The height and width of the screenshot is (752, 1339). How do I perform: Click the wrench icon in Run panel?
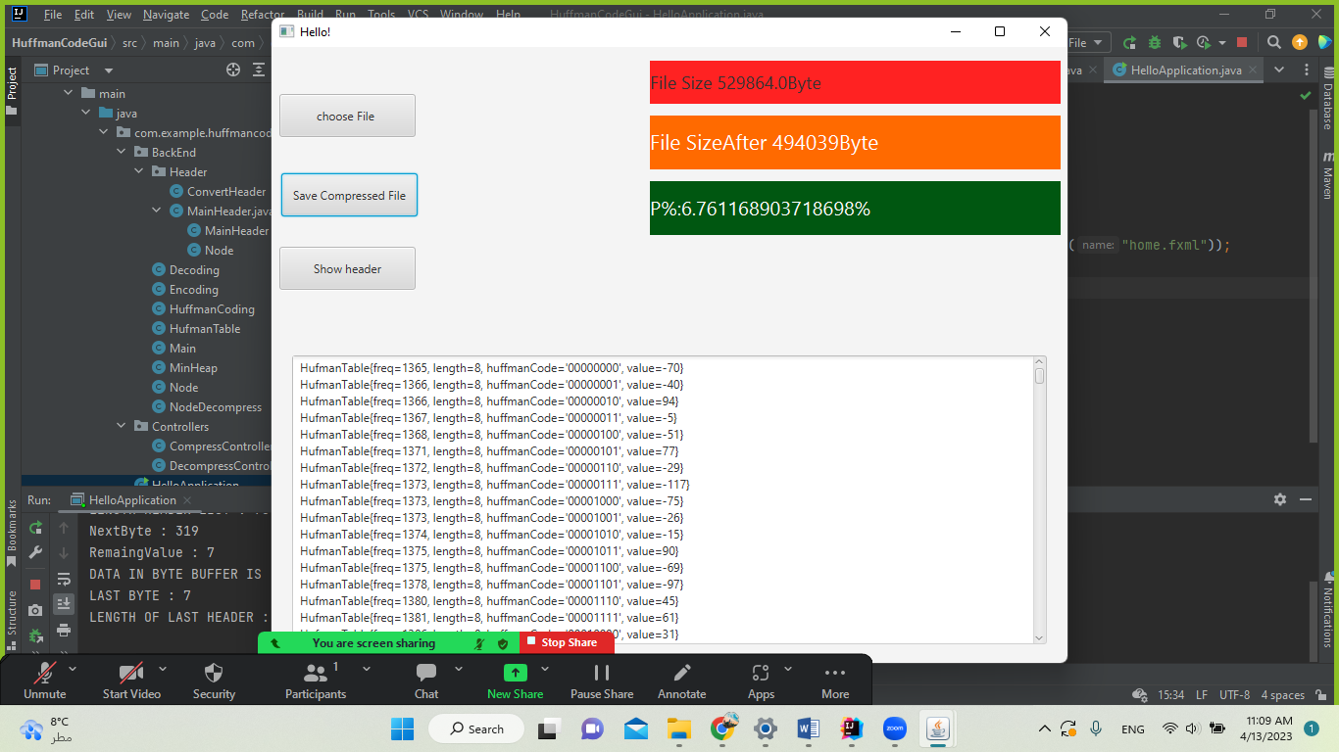pyautogui.click(x=35, y=552)
